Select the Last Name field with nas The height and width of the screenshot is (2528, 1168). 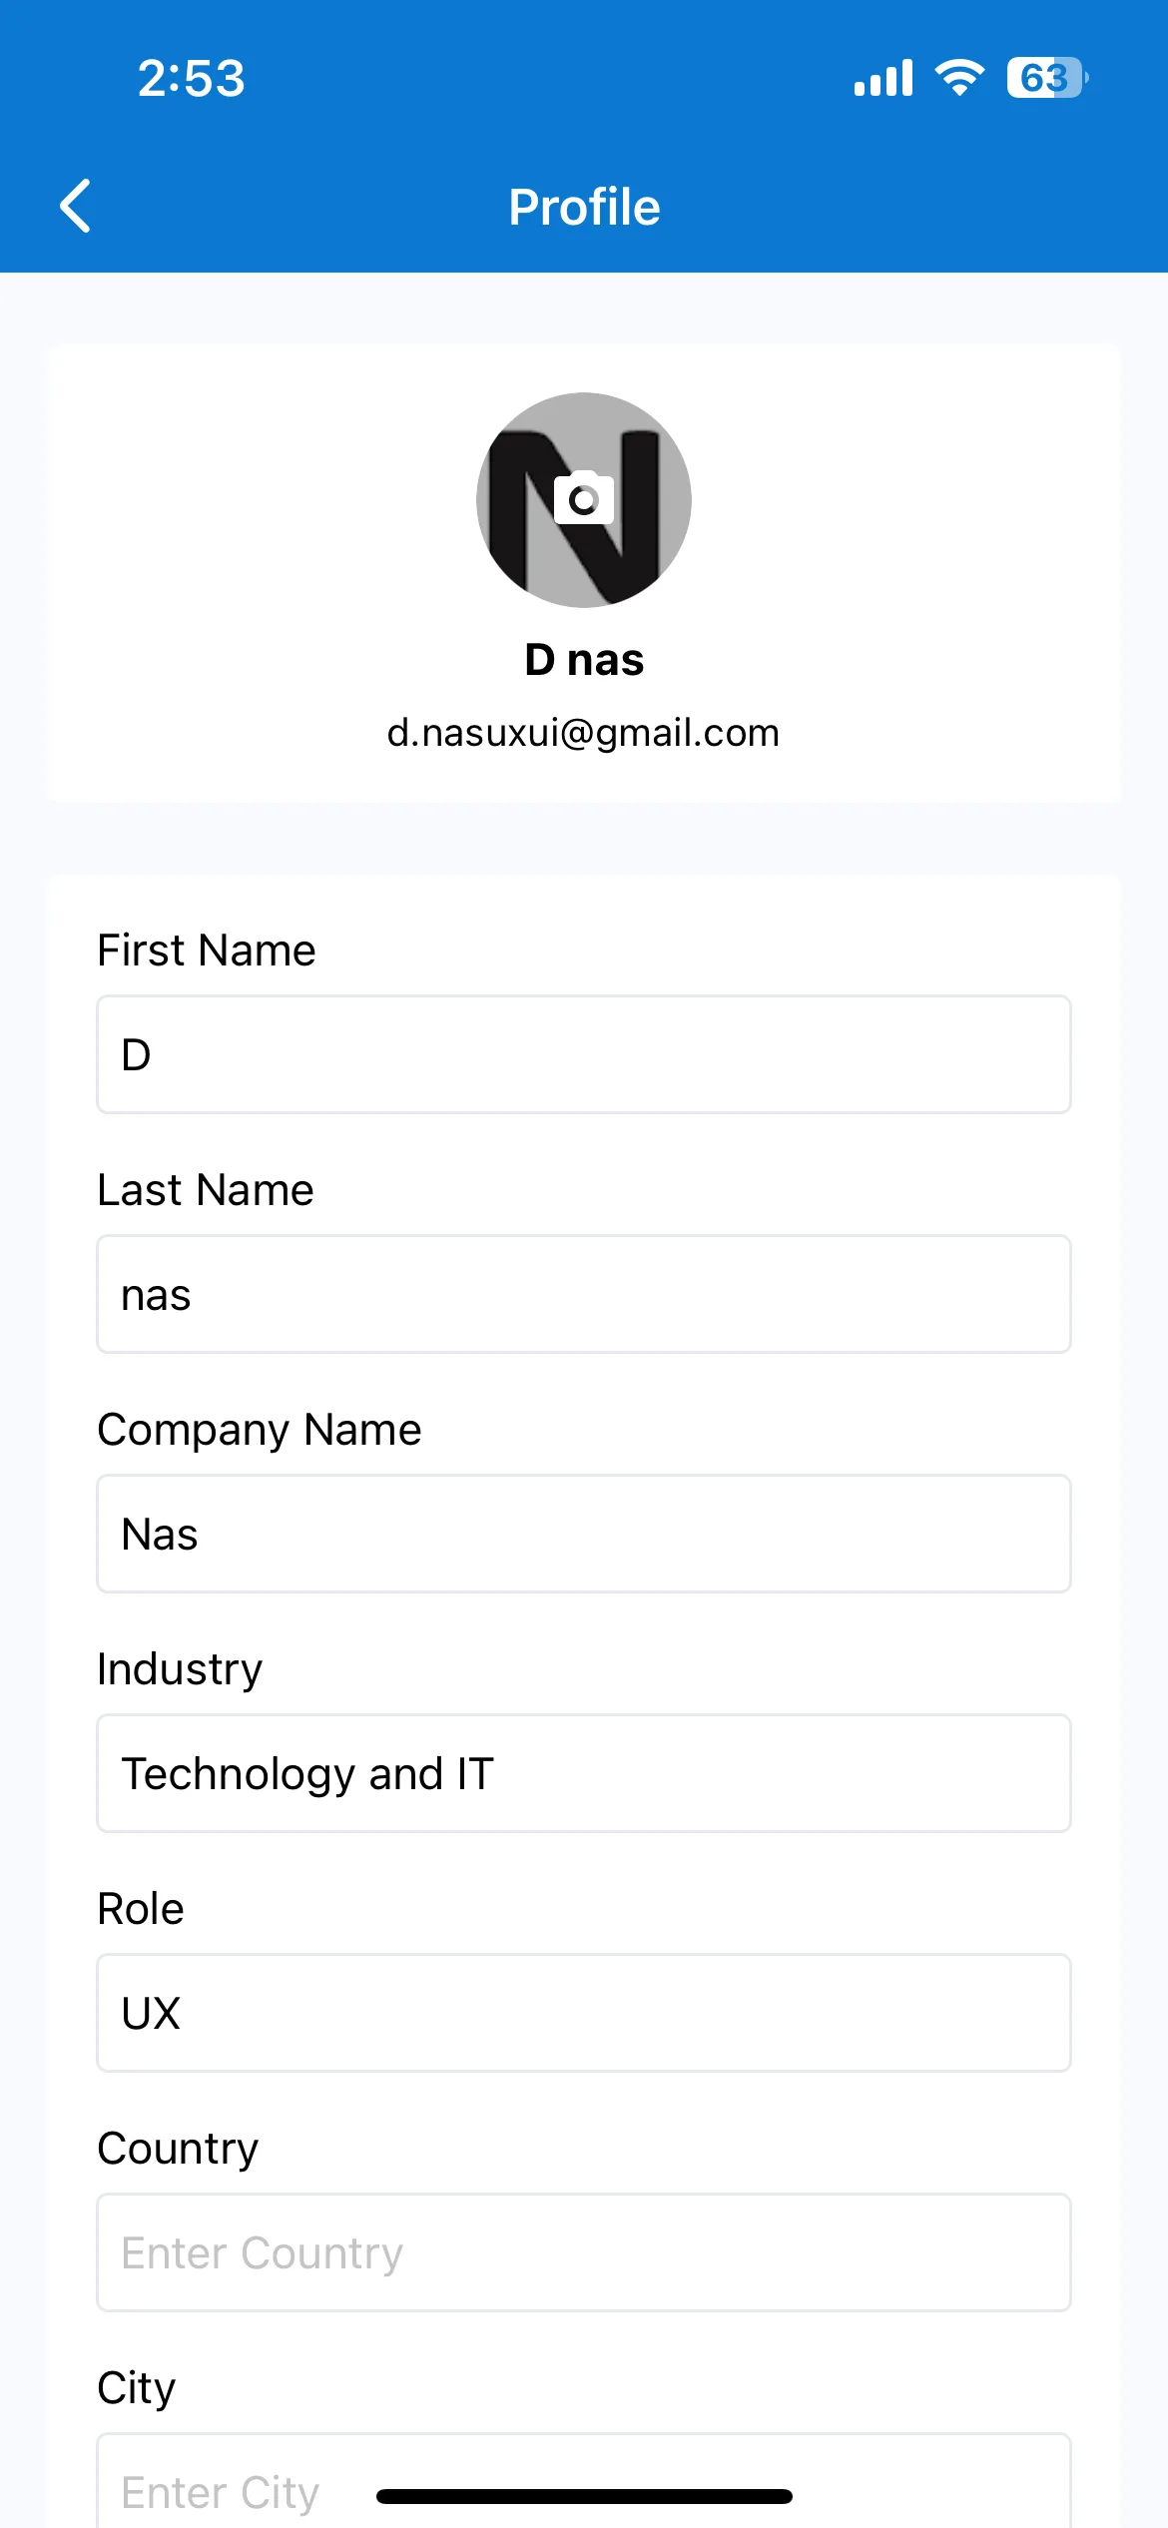pos(584,1294)
